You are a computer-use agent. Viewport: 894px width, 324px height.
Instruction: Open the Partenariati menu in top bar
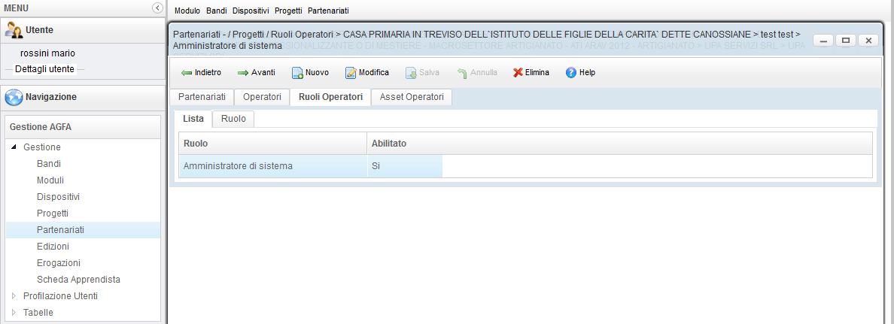pos(328,11)
